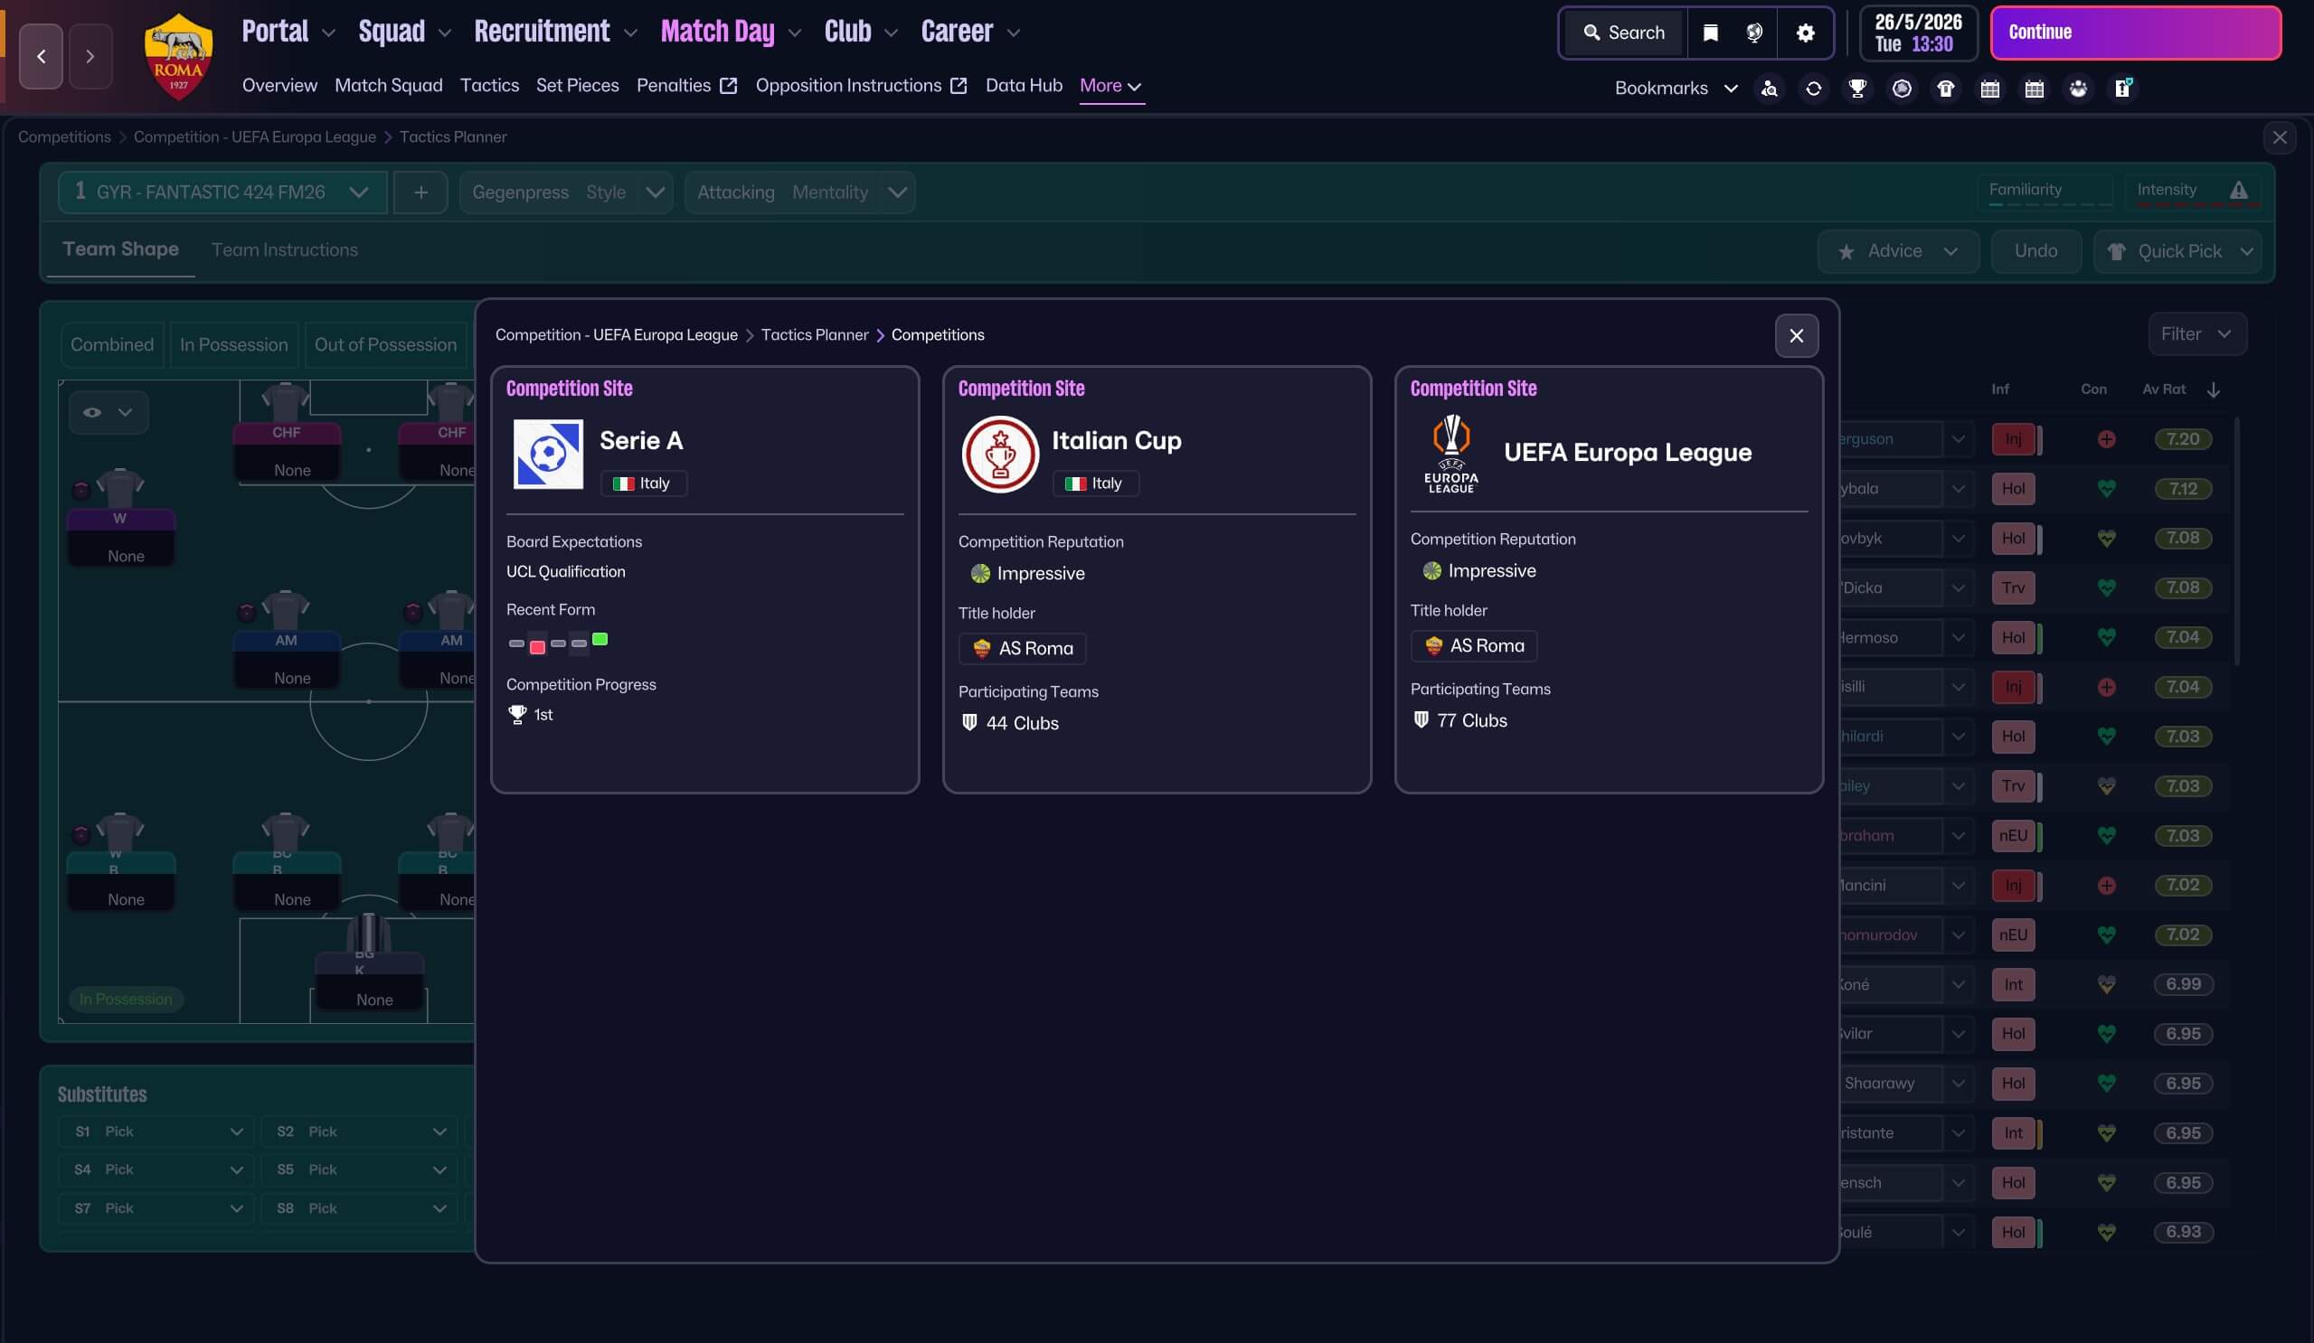Screen dimensions: 2314x1343
Task: Go to the Data Hub tab
Action: [1024, 85]
